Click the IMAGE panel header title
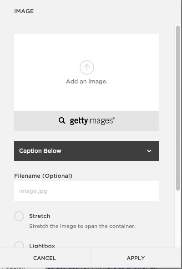This screenshot has height=269, width=182. (24, 11)
